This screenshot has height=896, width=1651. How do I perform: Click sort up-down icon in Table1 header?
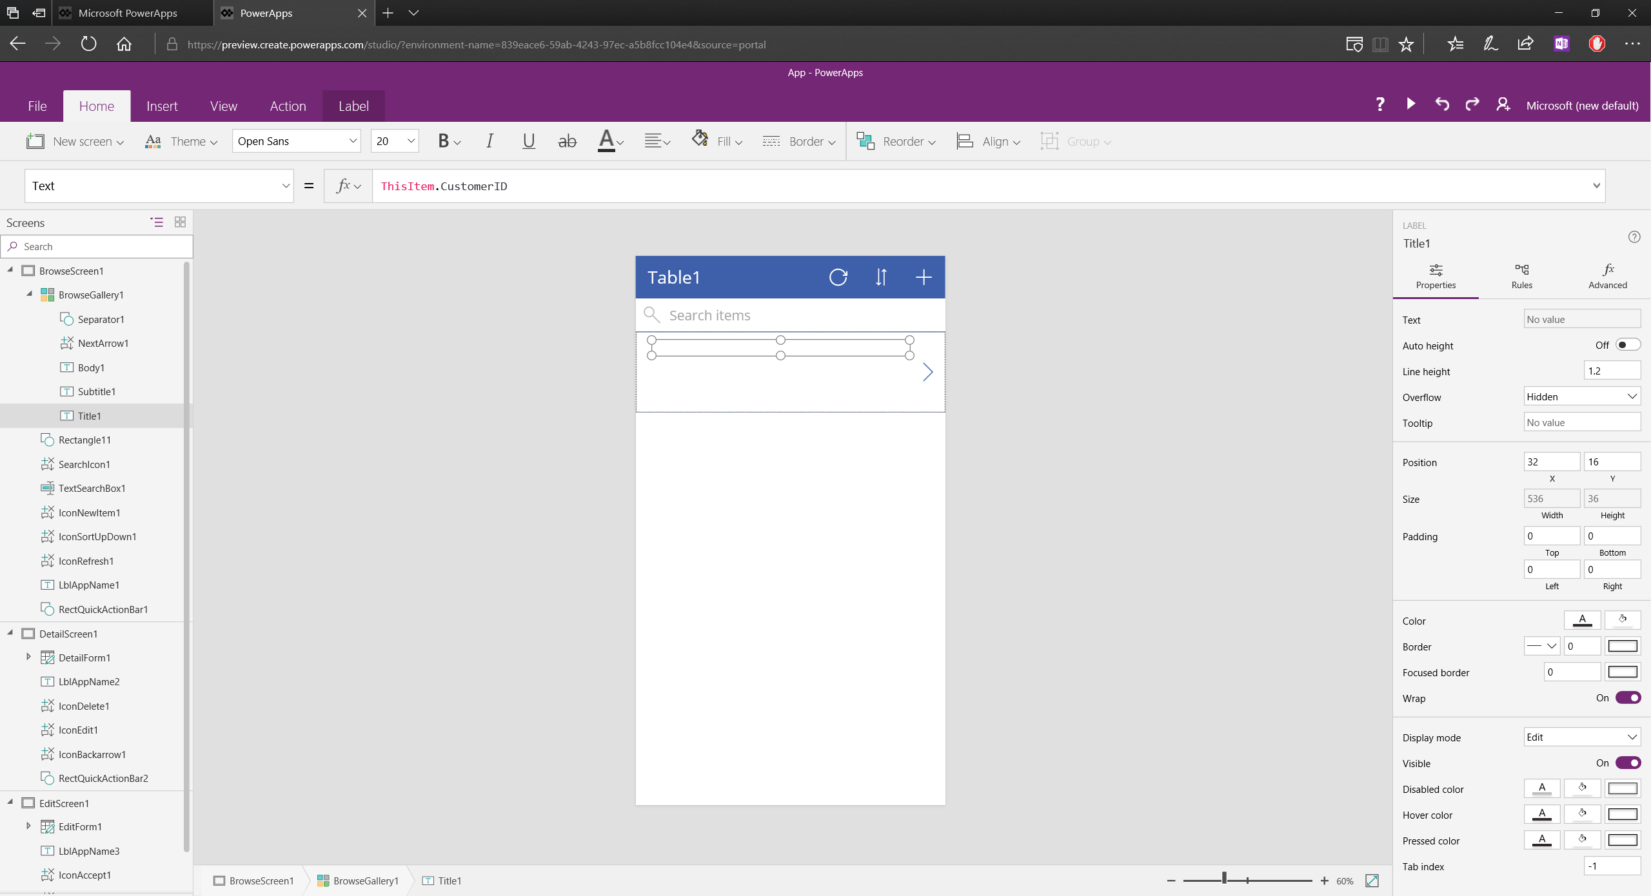[881, 277]
